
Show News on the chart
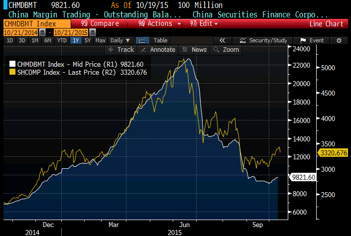(194, 50)
